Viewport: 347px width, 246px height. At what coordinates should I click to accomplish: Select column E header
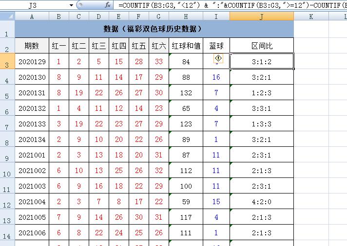pyautogui.click(x=118, y=17)
